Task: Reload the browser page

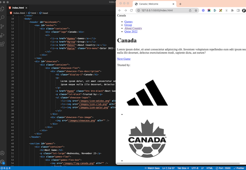Action: tap(131, 10)
